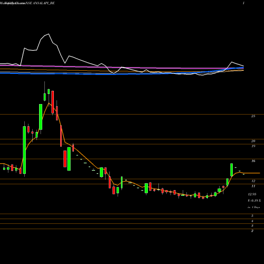
Task: Click the 12.95 last price value
Action: point(252,194)
